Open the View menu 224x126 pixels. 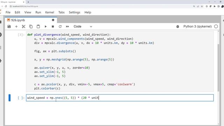(x=28, y=13)
